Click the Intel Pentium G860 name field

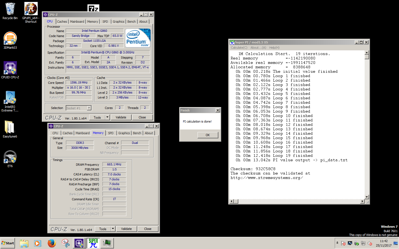(94, 31)
